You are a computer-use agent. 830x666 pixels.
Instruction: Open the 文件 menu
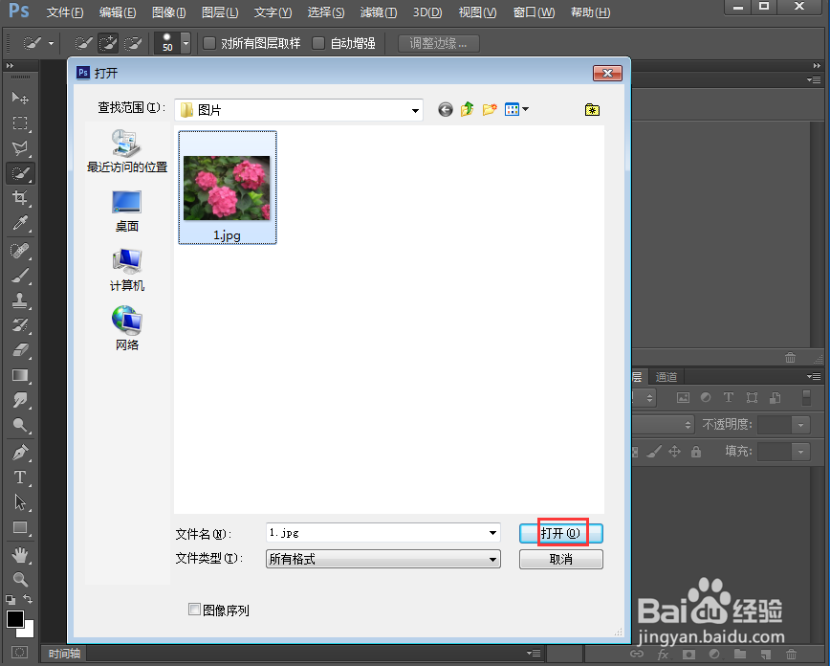65,11
